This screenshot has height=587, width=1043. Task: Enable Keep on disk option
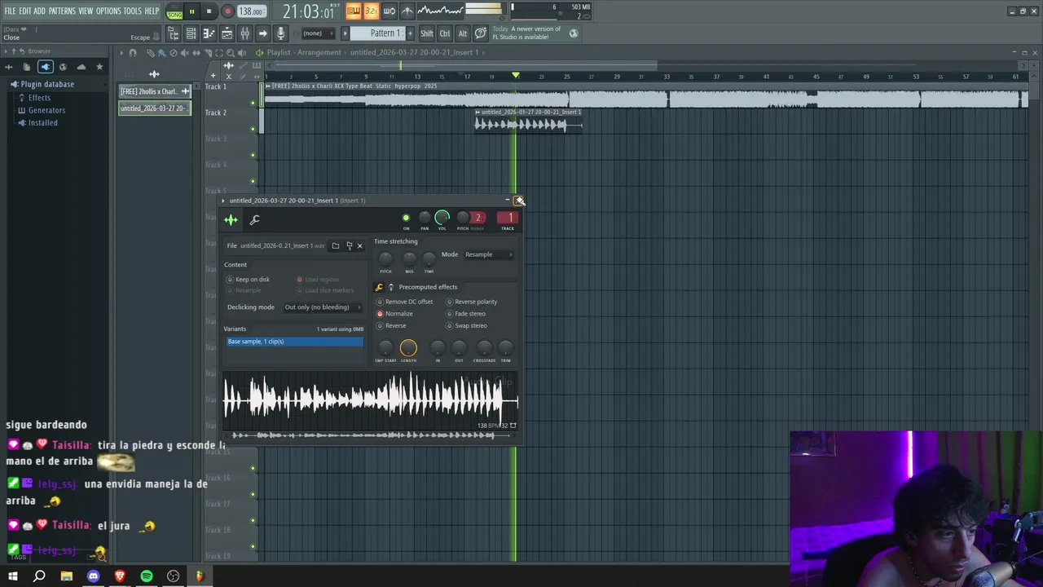249,280
